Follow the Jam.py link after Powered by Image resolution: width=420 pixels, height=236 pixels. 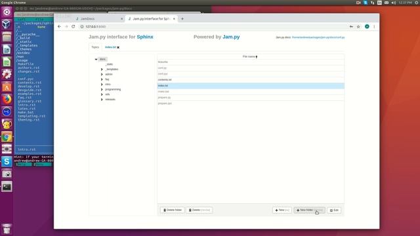(231, 37)
